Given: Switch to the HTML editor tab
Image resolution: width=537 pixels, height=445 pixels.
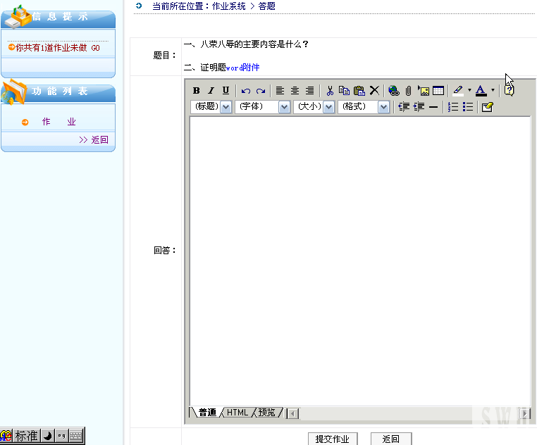Looking at the screenshot, I should (x=237, y=413).
